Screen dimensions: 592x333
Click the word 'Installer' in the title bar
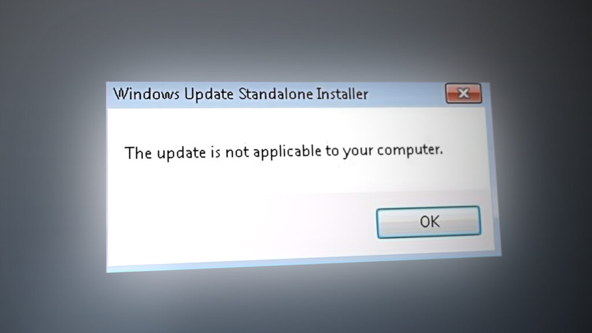[x=342, y=94]
